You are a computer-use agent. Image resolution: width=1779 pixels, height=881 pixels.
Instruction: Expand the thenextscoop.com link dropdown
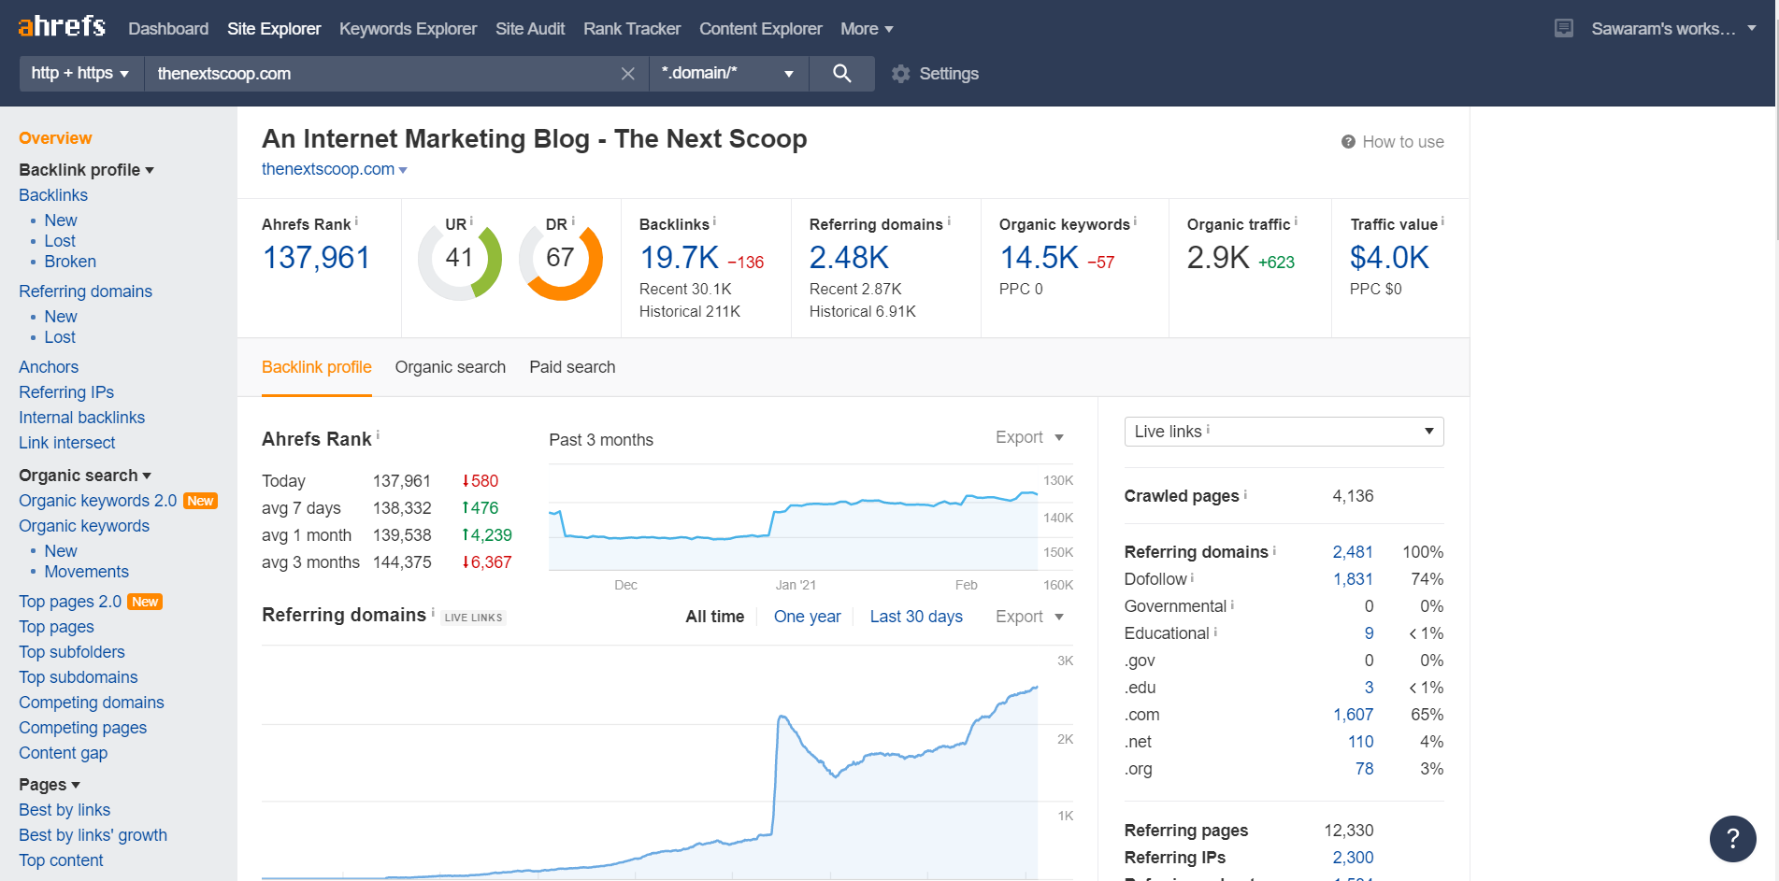tap(403, 170)
